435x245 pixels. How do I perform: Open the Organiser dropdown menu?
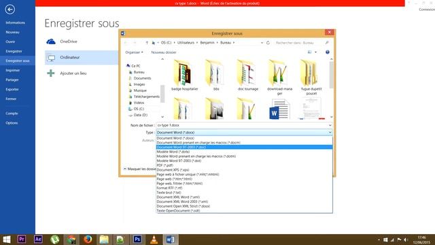click(134, 52)
